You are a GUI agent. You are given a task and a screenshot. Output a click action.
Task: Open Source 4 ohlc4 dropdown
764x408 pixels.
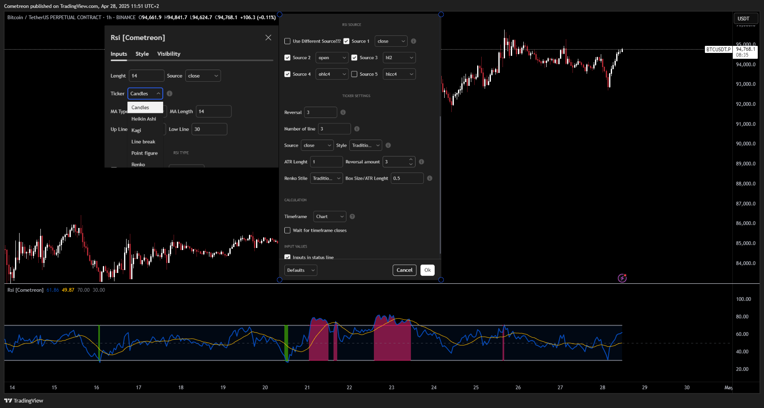332,74
